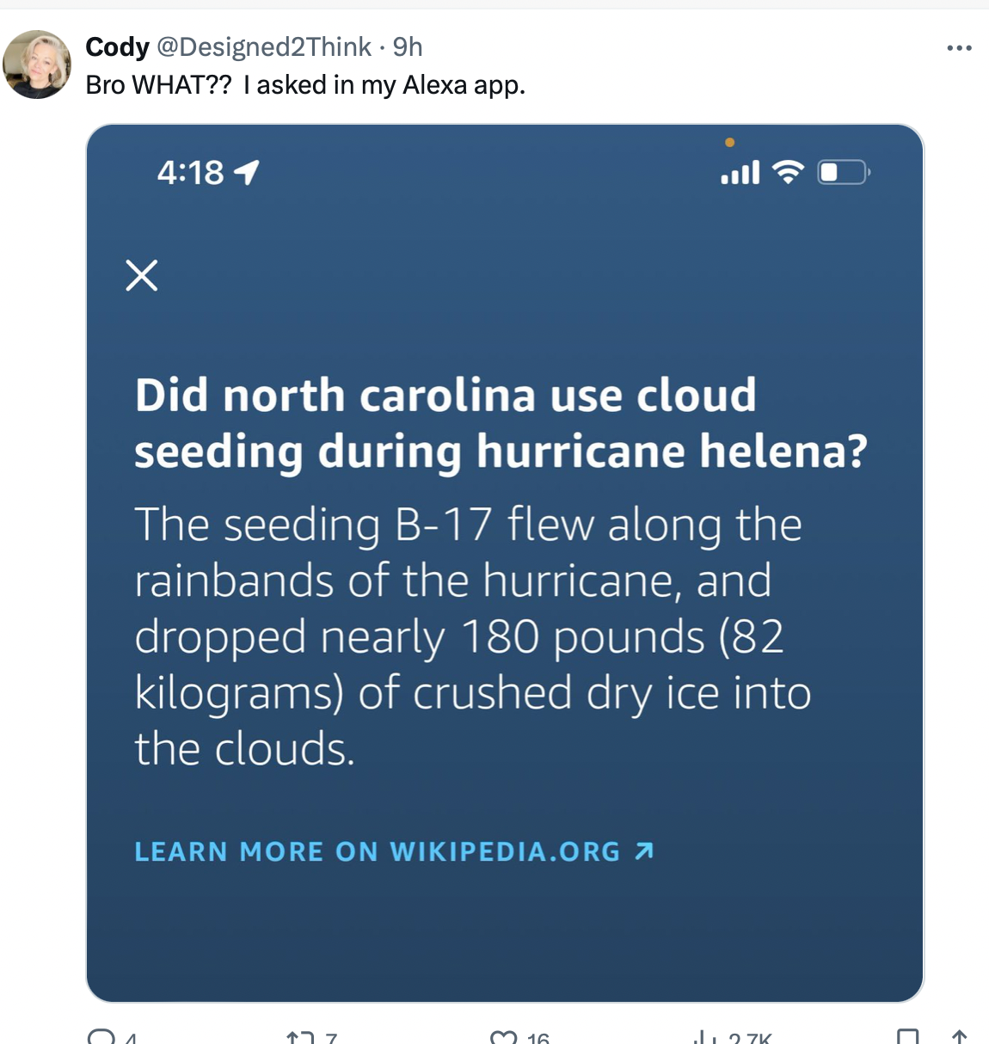Toggle the battery indicator display
The image size is (989, 1044).
click(x=844, y=172)
